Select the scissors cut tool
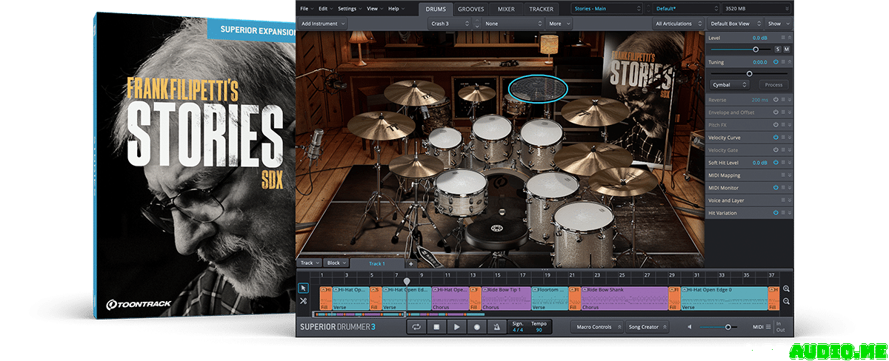This screenshot has height=361, width=889. [x=304, y=301]
